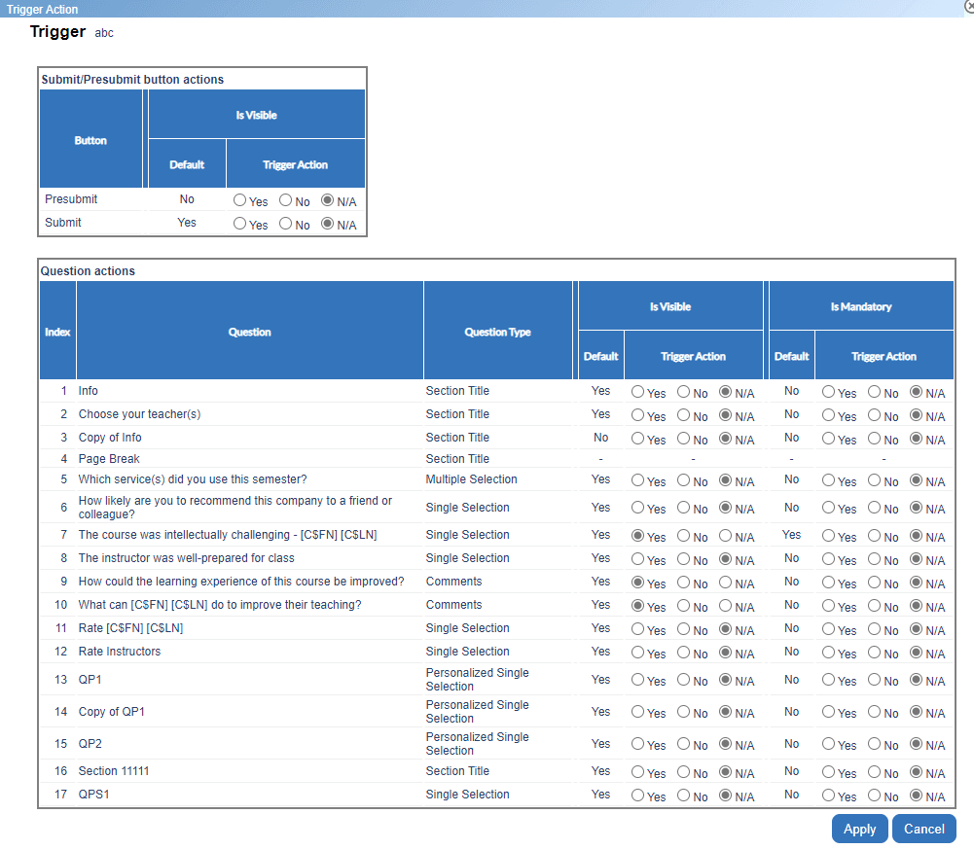The height and width of the screenshot is (849, 974).
Task: Set question 9 Is Mandatory to Yes
Action: point(829,583)
